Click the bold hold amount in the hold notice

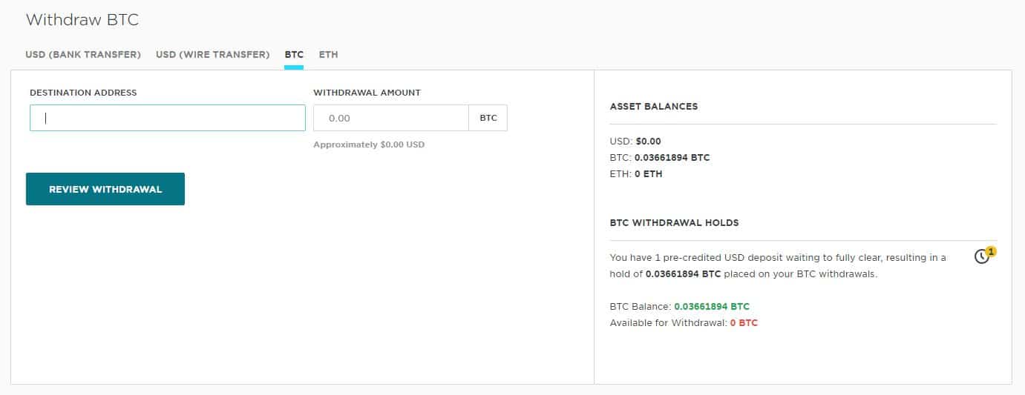coord(683,274)
